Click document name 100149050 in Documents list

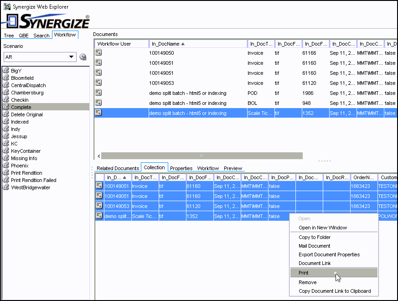[161, 53]
